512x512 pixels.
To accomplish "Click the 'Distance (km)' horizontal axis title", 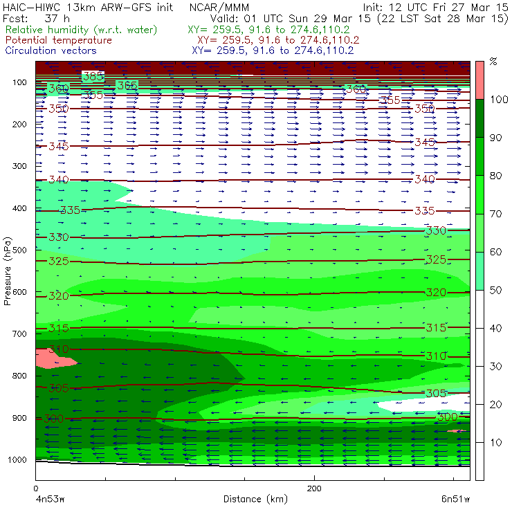I will click(255, 500).
